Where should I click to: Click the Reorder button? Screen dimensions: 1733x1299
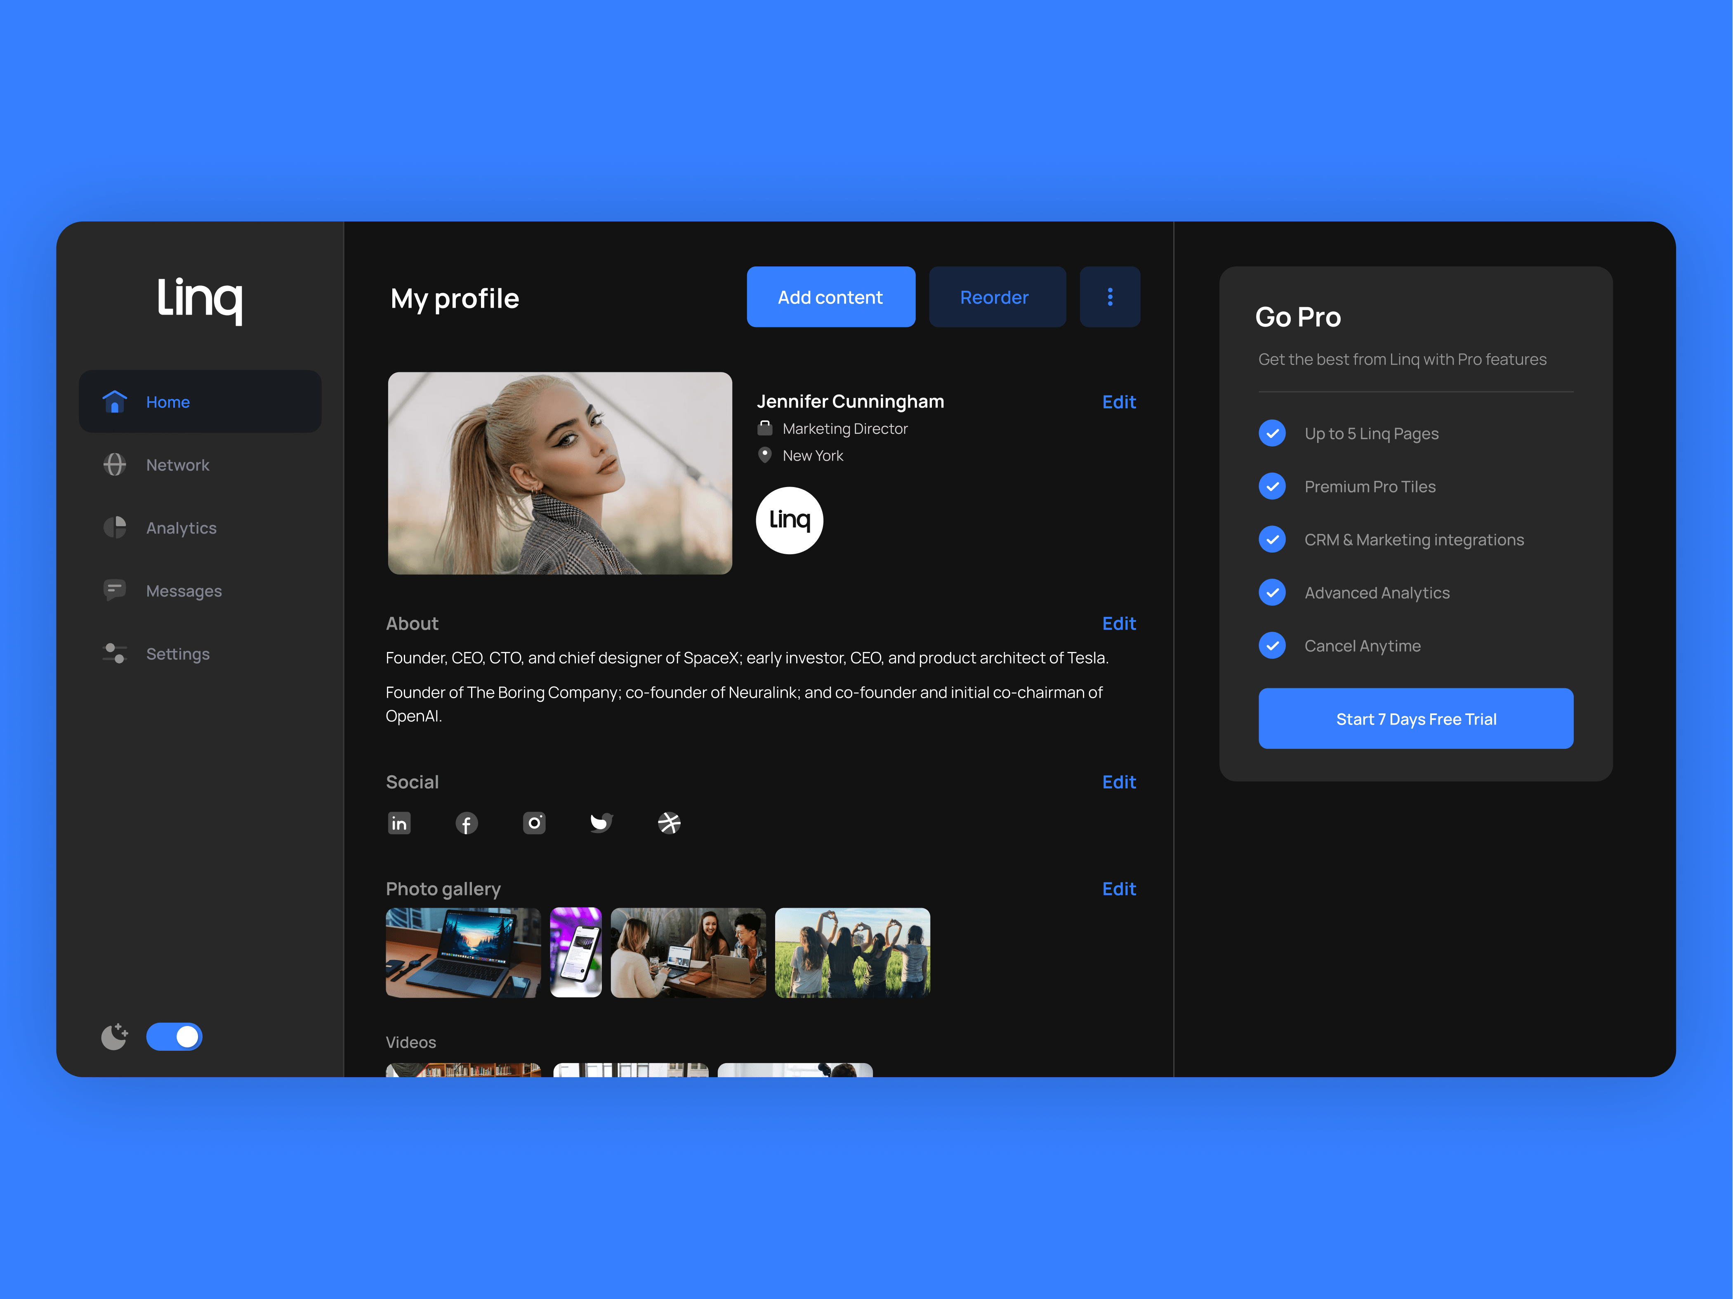[x=997, y=297]
